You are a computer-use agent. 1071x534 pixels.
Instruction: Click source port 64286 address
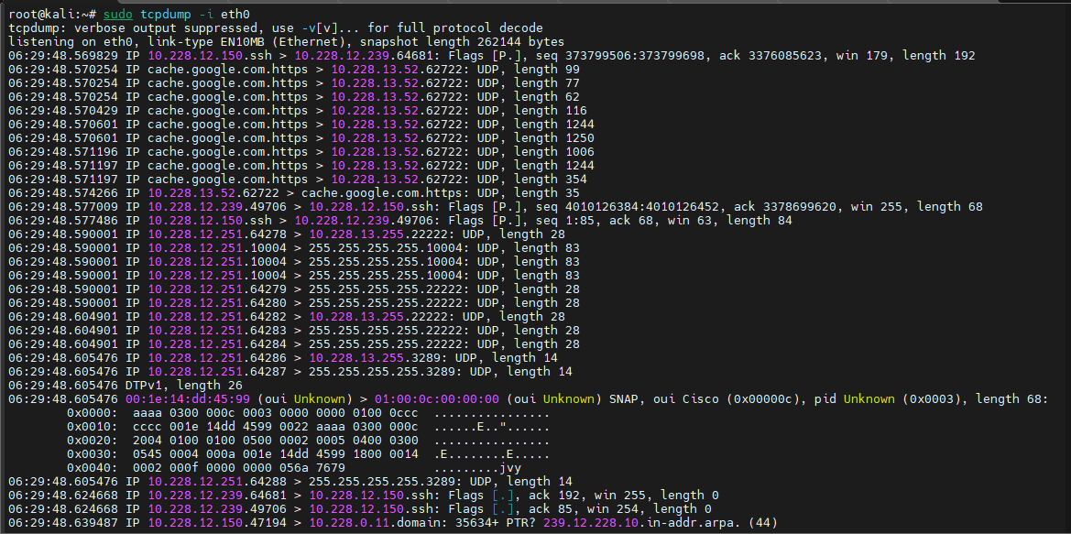(217, 357)
